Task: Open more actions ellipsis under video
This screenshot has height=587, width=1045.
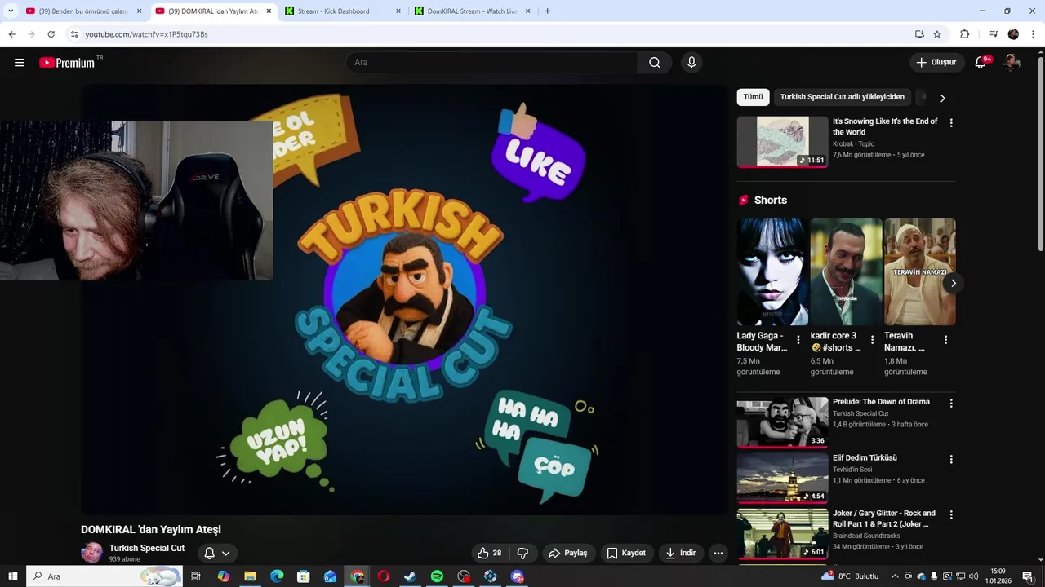Action: (718, 553)
